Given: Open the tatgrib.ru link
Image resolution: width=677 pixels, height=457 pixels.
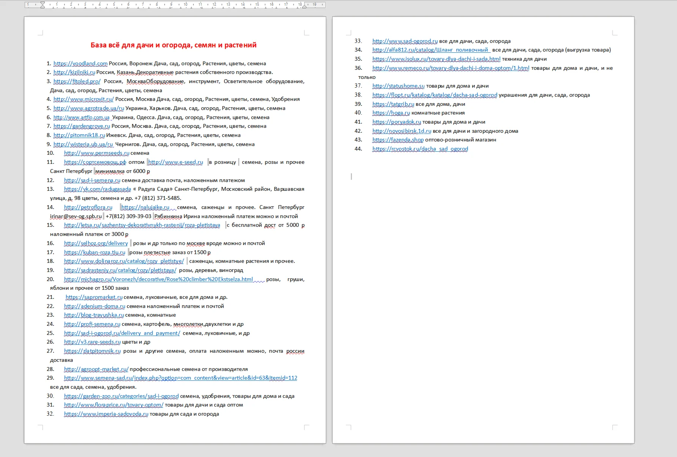Looking at the screenshot, I should [x=393, y=104].
